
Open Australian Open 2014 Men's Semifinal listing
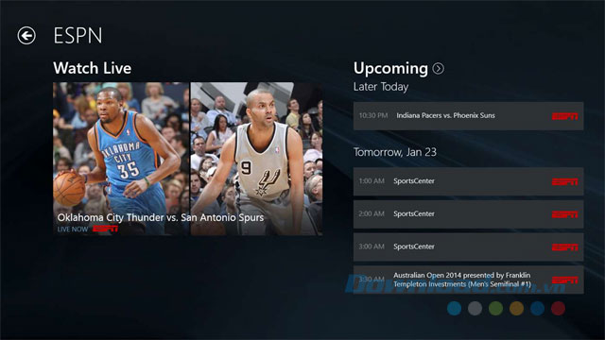[x=469, y=280]
